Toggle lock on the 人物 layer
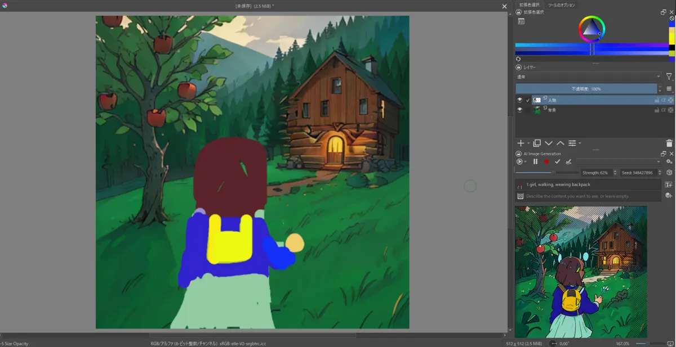This screenshot has width=676, height=347. [657, 100]
